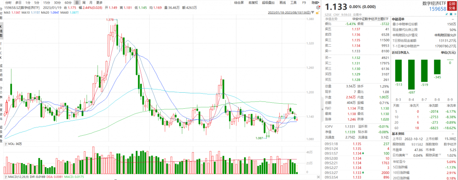The height and width of the screenshot is (180, 458).
Task: Select K线图 in left sidebar
Action: coord(1,32)
